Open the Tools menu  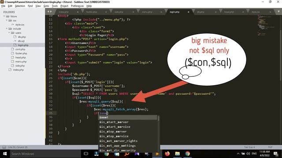pyautogui.click(x=55, y=6)
